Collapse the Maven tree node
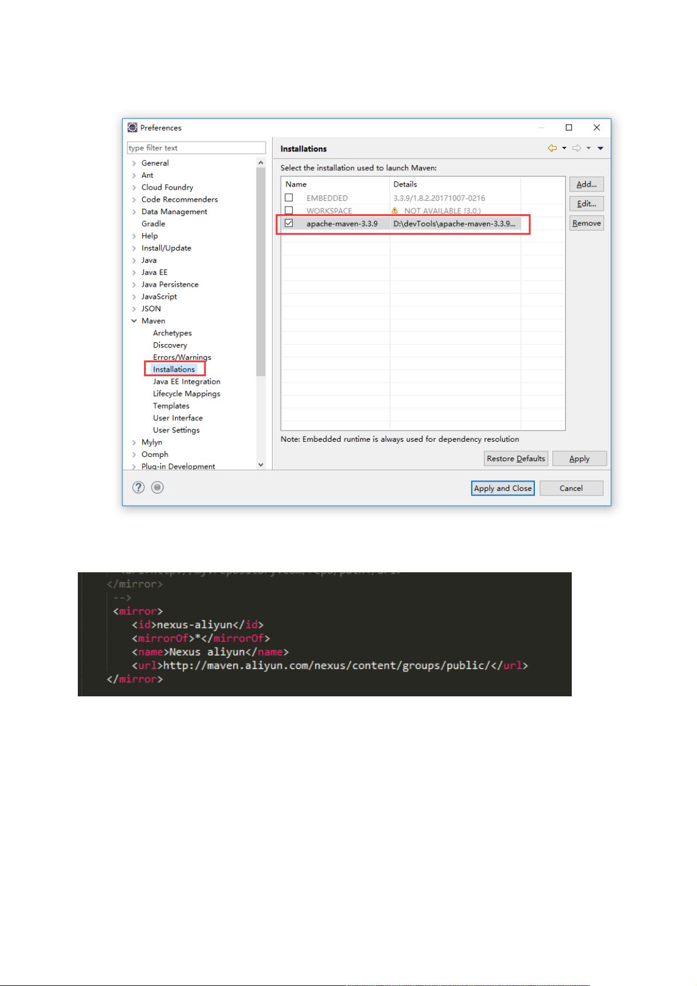Image resolution: width=697 pixels, height=986 pixels. [x=134, y=321]
